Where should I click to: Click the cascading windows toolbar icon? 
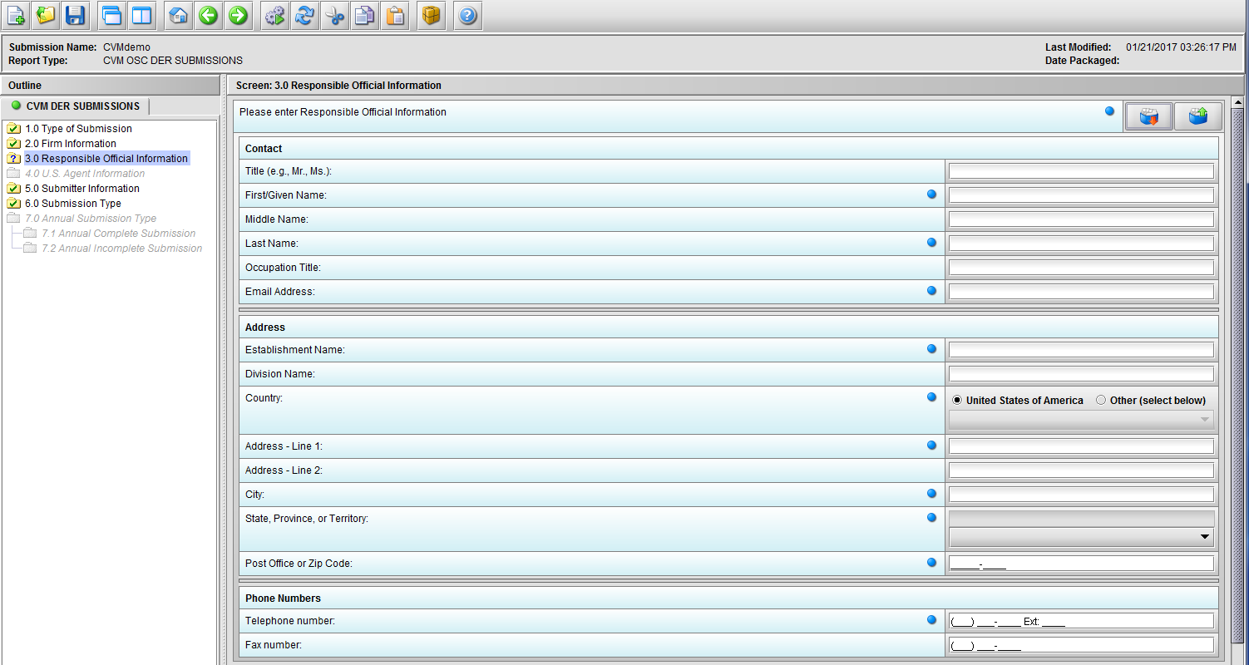tap(111, 15)
